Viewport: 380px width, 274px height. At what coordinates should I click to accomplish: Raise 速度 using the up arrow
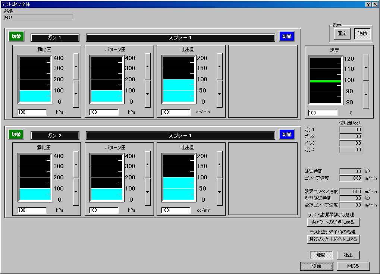[366, 67]
